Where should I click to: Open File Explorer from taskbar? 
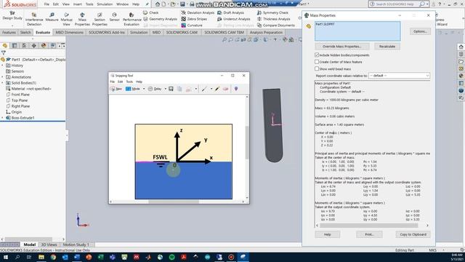41,257
